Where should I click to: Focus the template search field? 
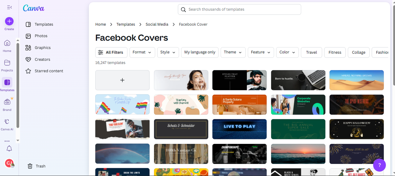click(239, 9)
